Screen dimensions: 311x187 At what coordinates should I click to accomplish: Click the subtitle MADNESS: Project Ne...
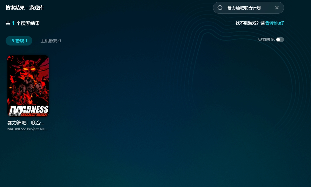pos(27,129)
